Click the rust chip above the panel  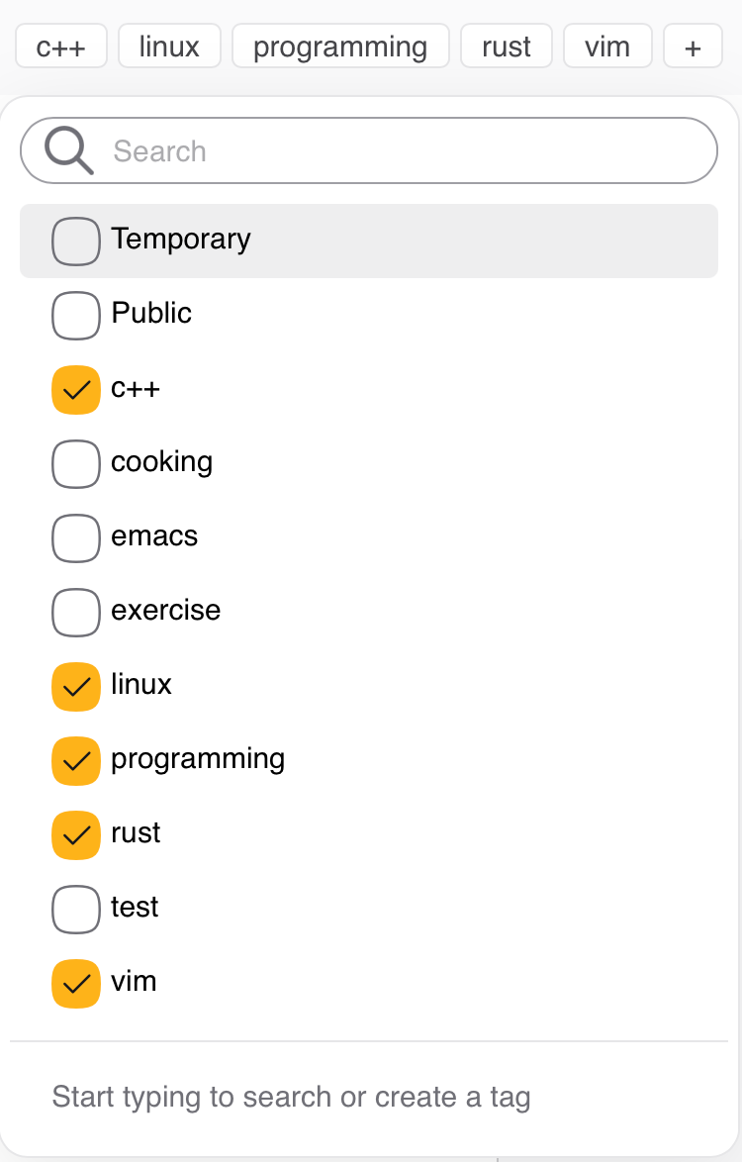506,46
